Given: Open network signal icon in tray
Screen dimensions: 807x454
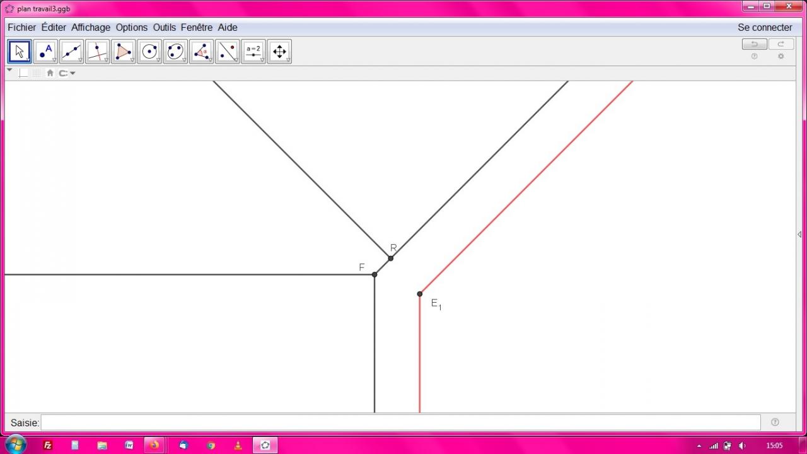Looking at the screenshot, I should pyautogui.click(x=714, y=446).
